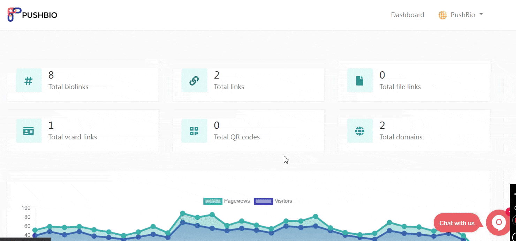This screenshot has height=241, width=516.
Task: Select the Total QR codes label
Action: (x=237, y=137)
